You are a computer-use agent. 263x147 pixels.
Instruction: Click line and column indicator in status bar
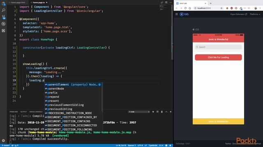click(x=121, y=145)
